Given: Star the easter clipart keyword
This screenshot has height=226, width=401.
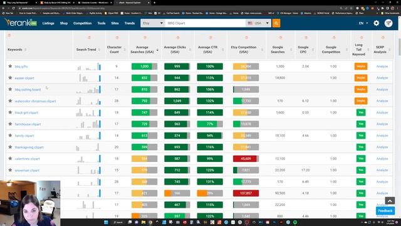Looking at the screenshot, I should (x=10, y=78).
